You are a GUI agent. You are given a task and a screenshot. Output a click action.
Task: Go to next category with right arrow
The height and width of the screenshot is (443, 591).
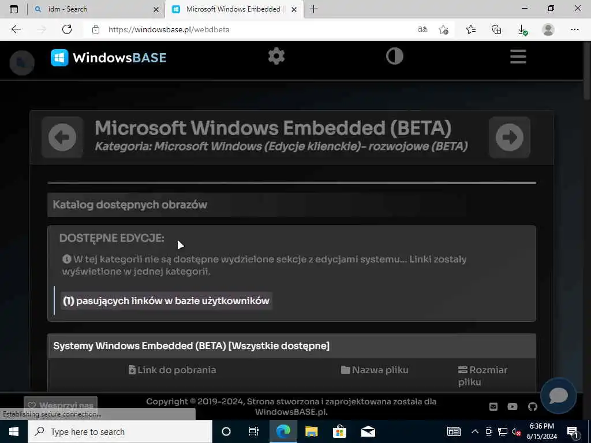coord(510,137)
